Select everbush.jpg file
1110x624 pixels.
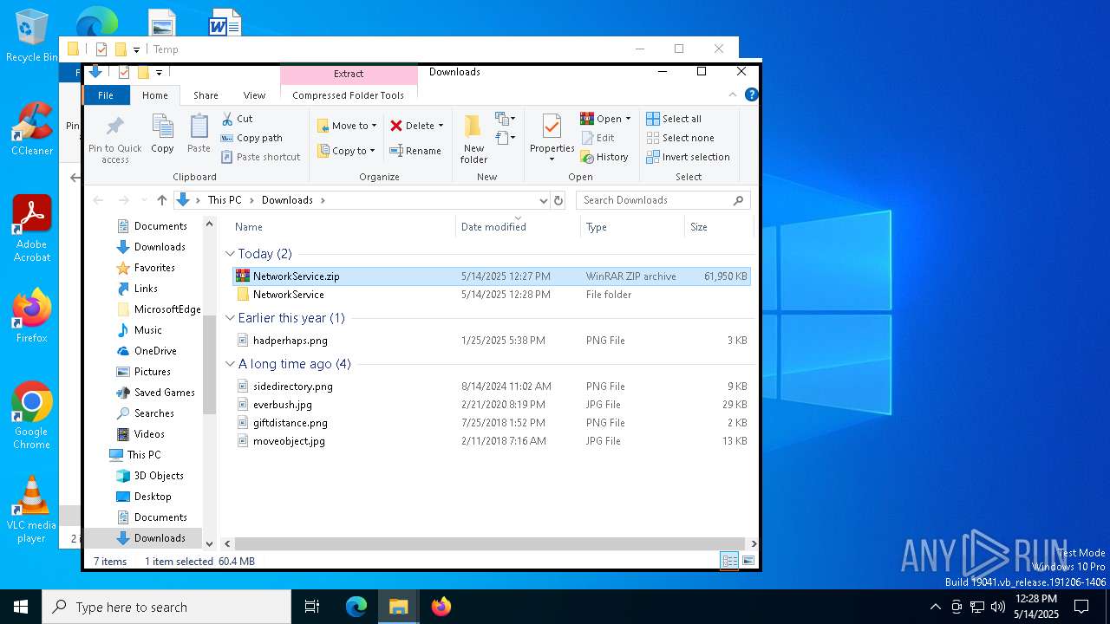[492, 405]
